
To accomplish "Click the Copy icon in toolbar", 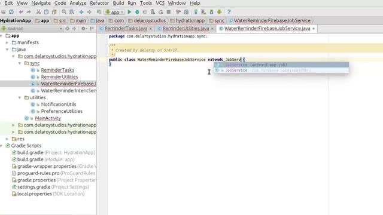I will pyautogui.click(x=46, y=12).
